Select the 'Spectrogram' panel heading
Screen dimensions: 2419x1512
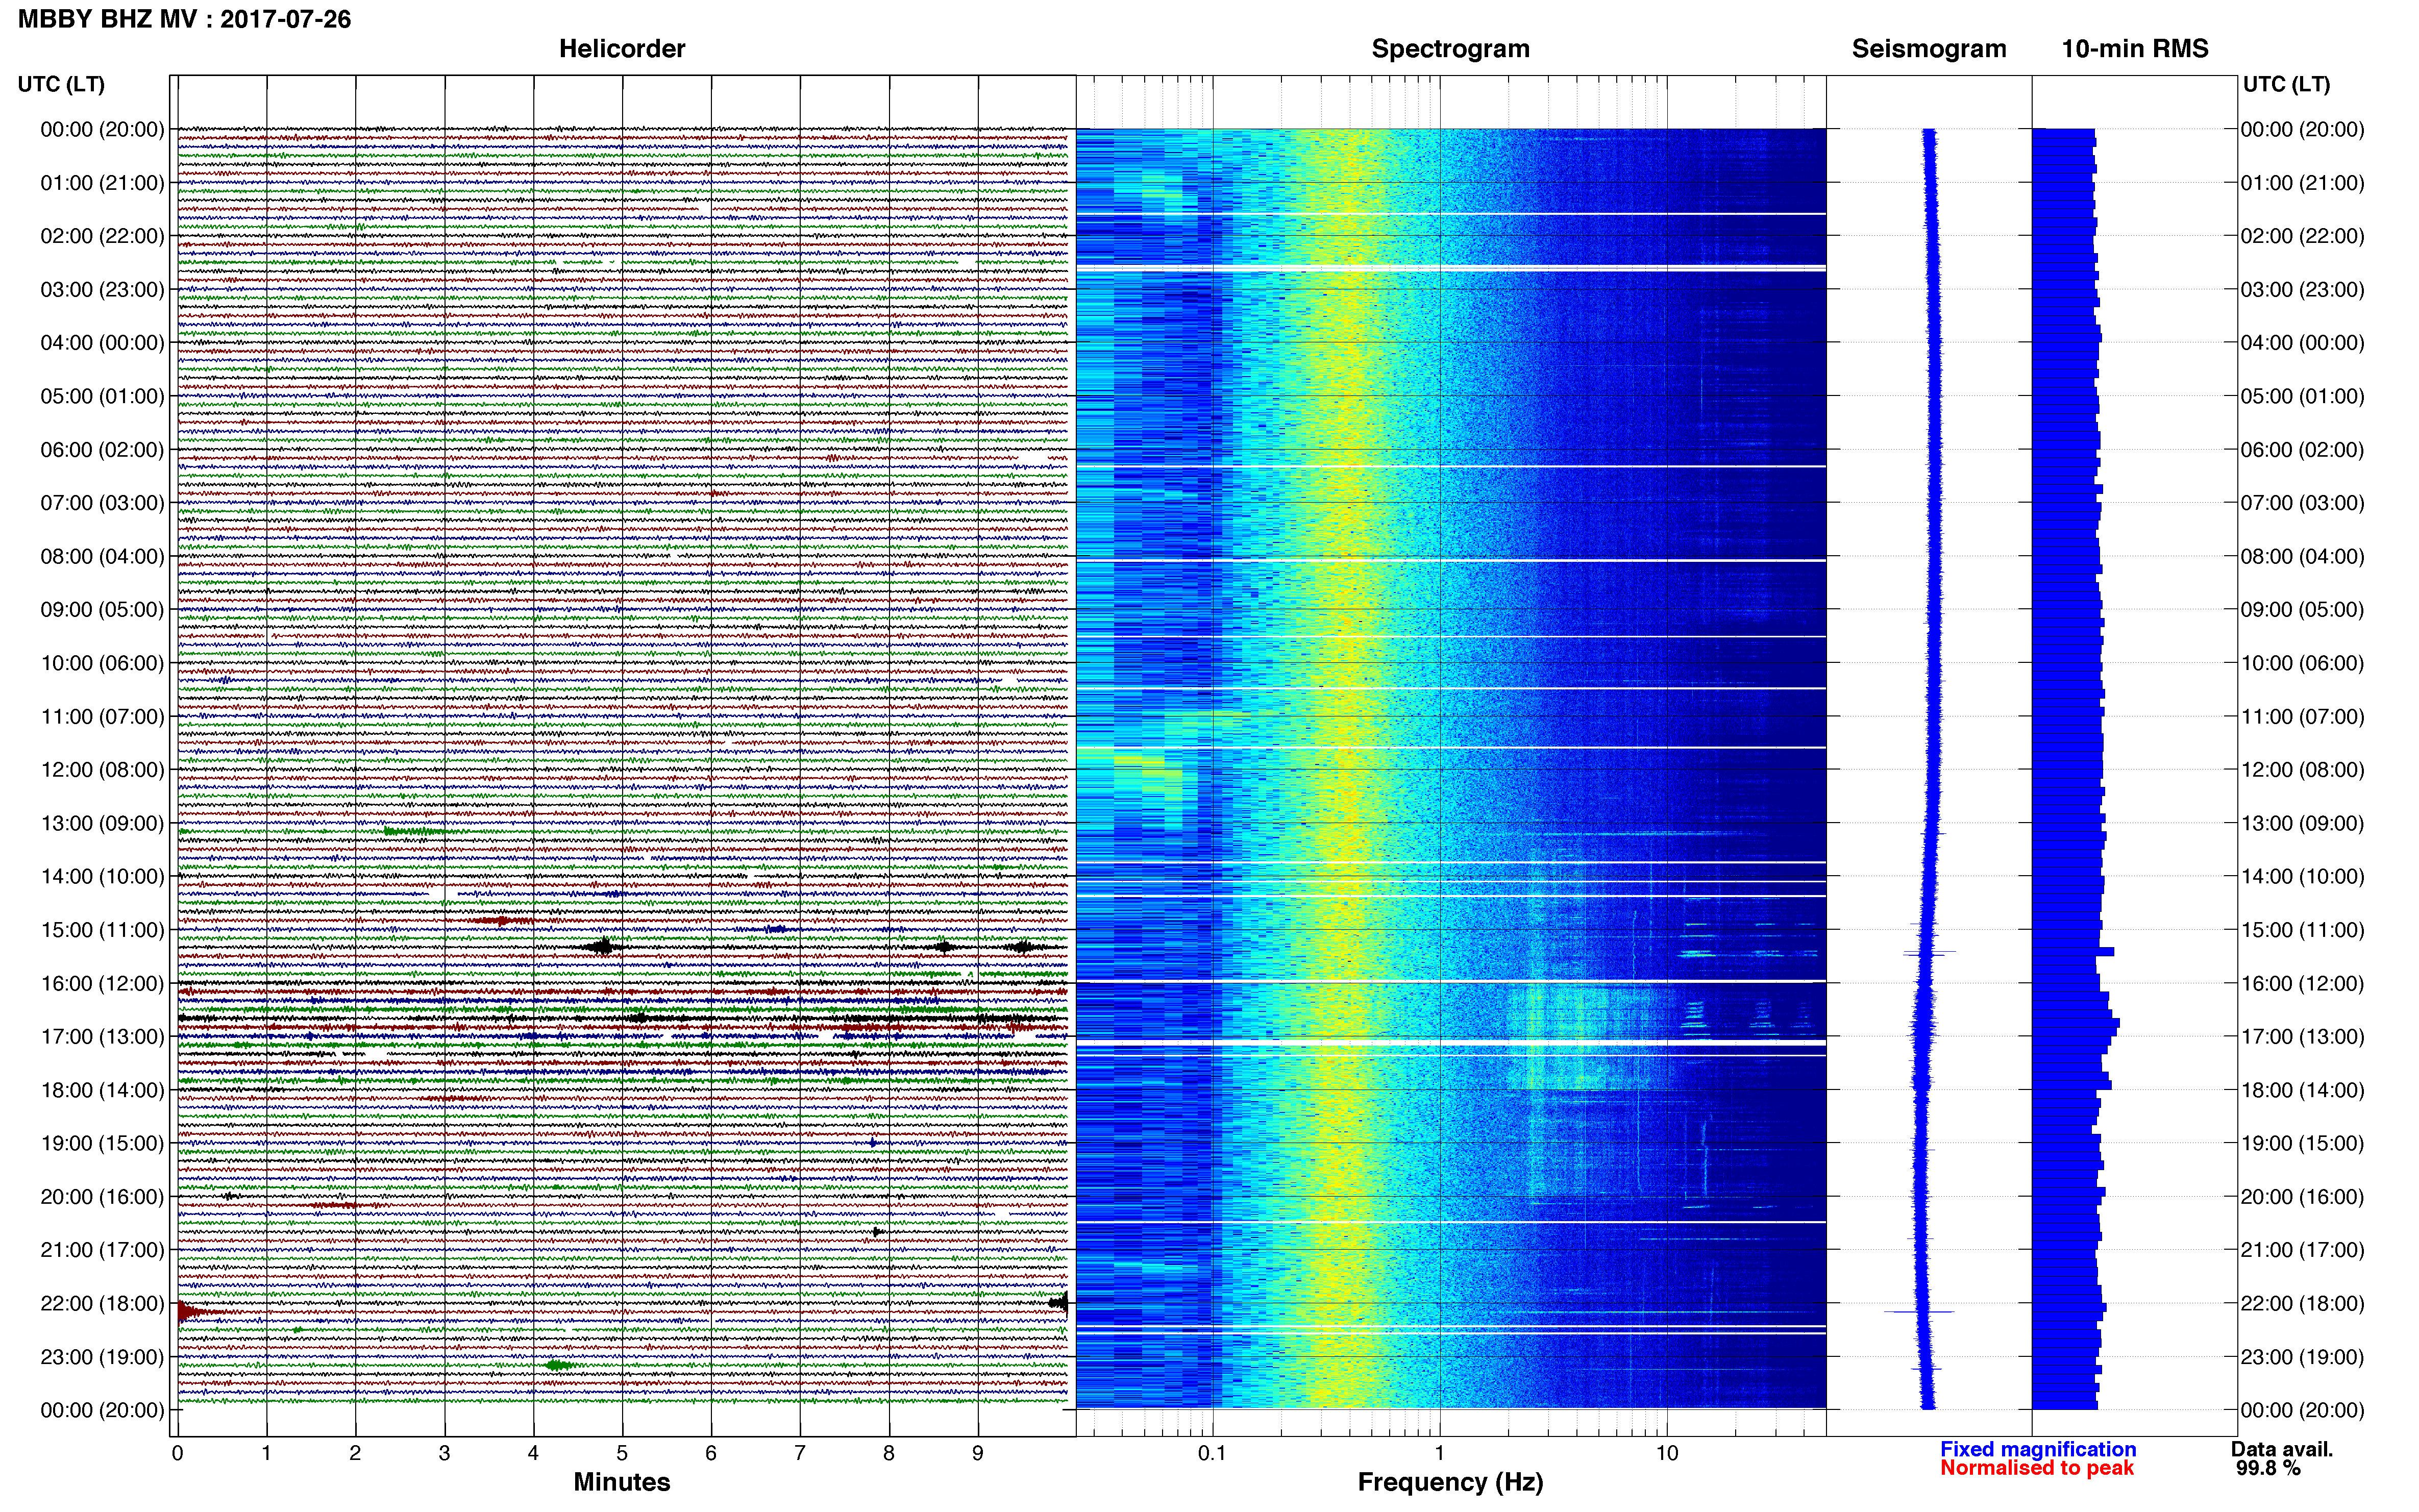pyautogui.click(x=1450, y=49)
